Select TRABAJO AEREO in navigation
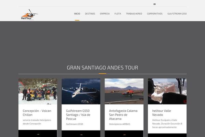The height and width of the screenshot is (137, 205). coord(134,14)
